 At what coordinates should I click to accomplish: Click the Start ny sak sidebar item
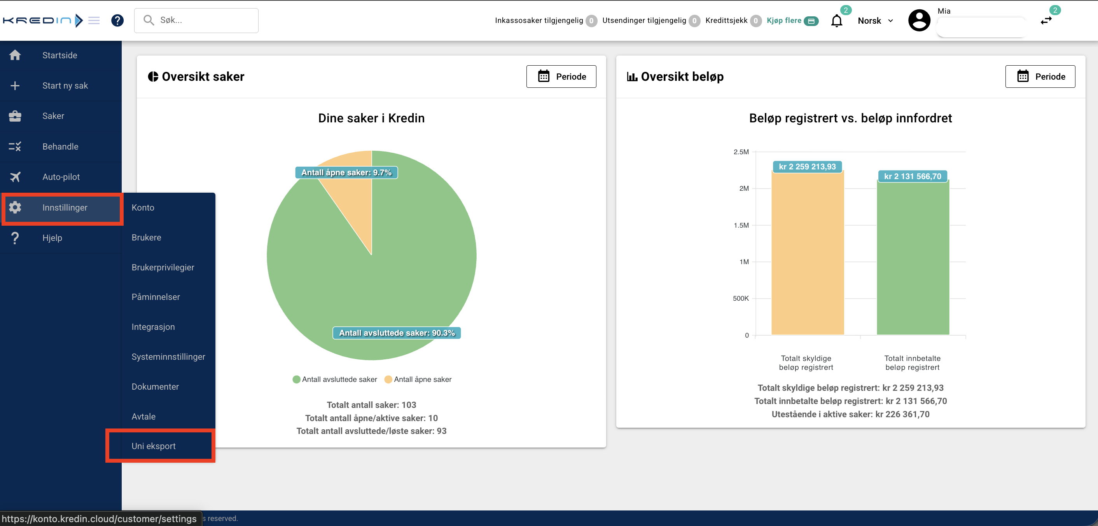coord(65,85)
